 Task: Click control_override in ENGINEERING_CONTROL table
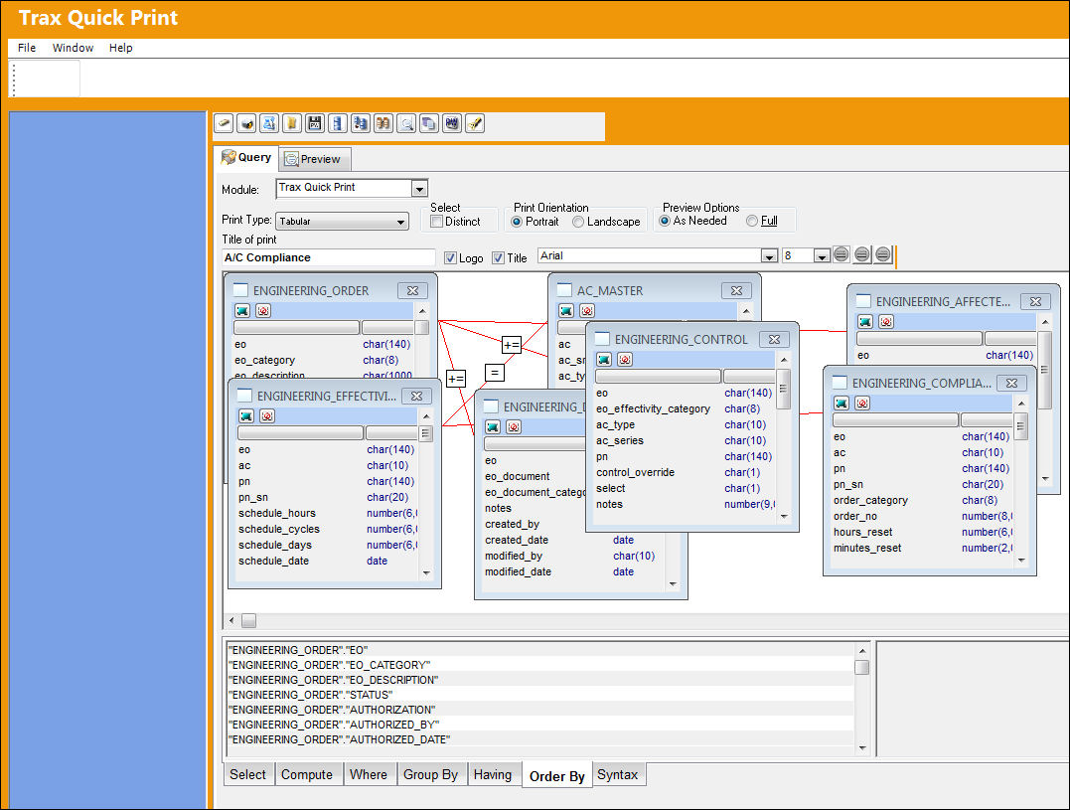635,472
